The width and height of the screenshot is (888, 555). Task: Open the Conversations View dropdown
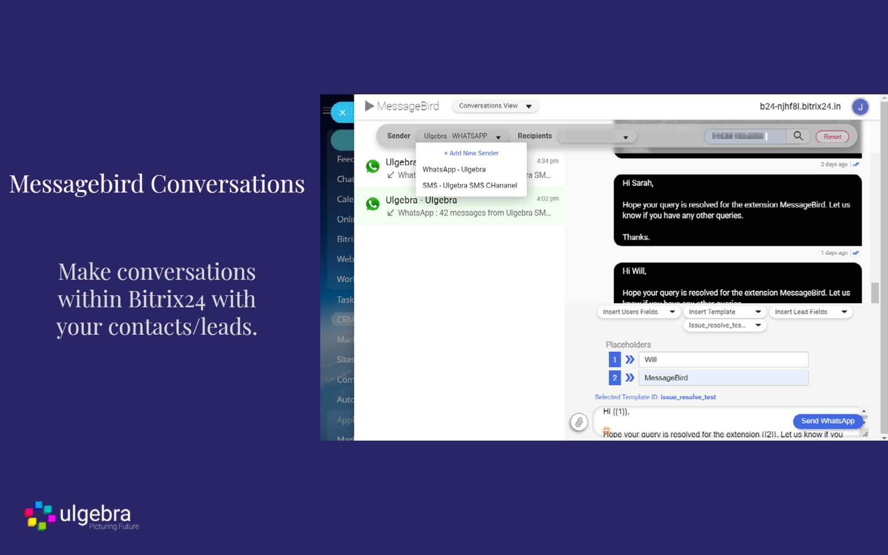pos(495,106)
